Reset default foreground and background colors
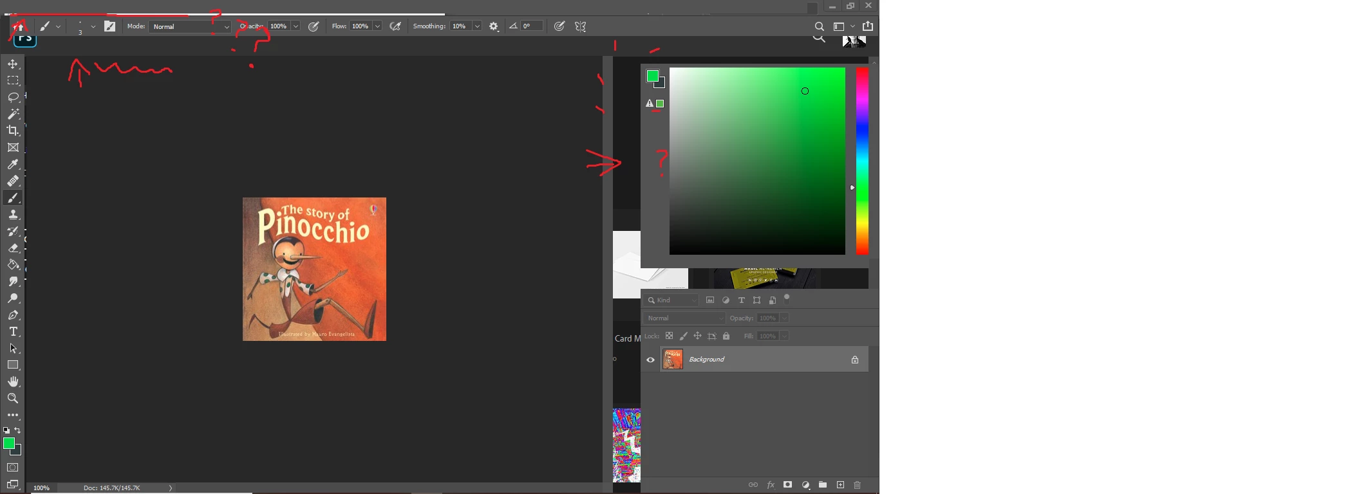Viewport: 1352px width, 494px height. 6,430
